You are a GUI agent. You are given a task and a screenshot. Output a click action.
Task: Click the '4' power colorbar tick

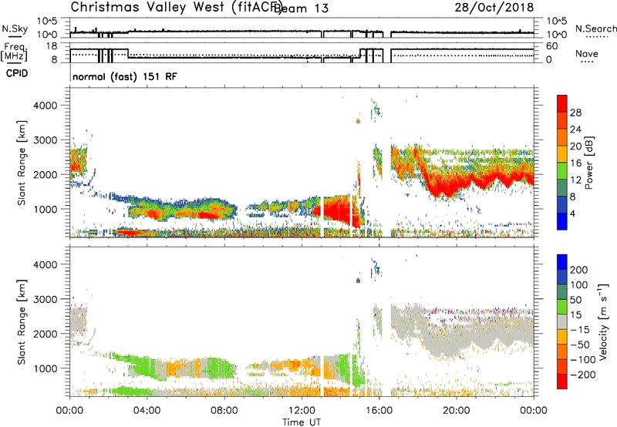[x=572, y=213]
